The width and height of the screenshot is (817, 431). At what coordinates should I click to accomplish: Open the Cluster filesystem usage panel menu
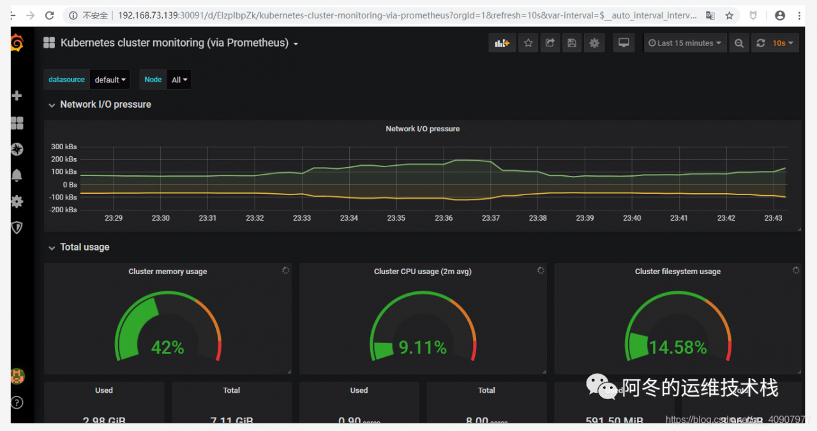click(678, 272)
